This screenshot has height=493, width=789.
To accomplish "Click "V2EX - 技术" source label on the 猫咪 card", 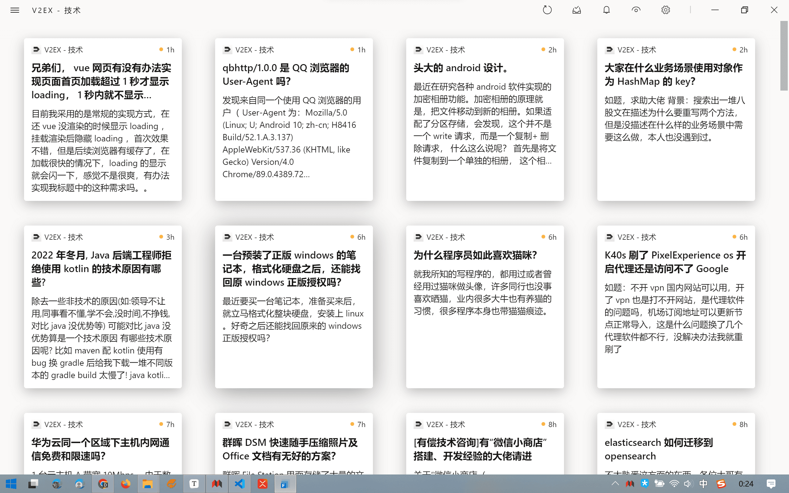I will (x=446, y=237).
